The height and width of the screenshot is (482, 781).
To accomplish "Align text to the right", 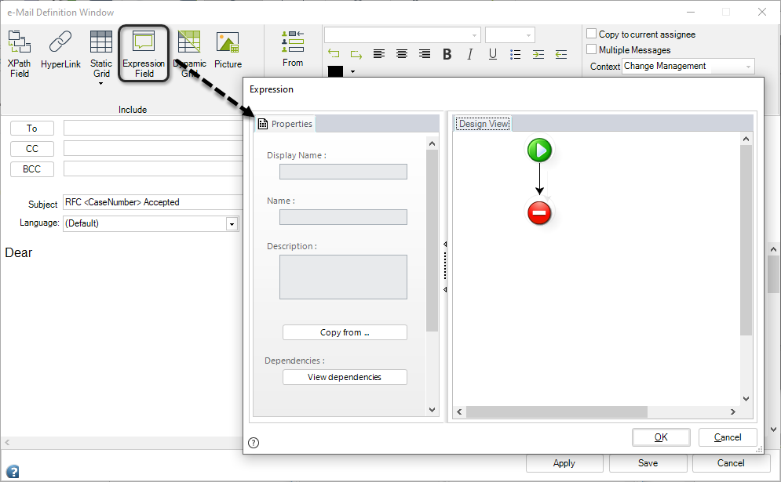I will (x=425, y=54).
